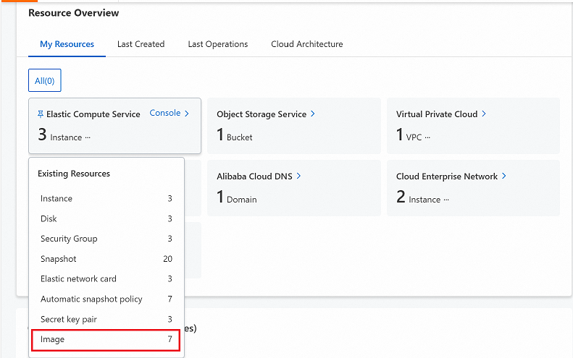Click the Snapshot count value 20
Viewport: 573px width, 358px height.
click(168, 259)
